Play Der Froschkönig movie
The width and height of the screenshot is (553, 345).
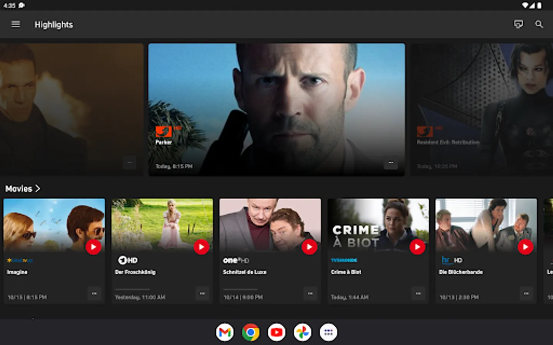click(x=201, y=247)
